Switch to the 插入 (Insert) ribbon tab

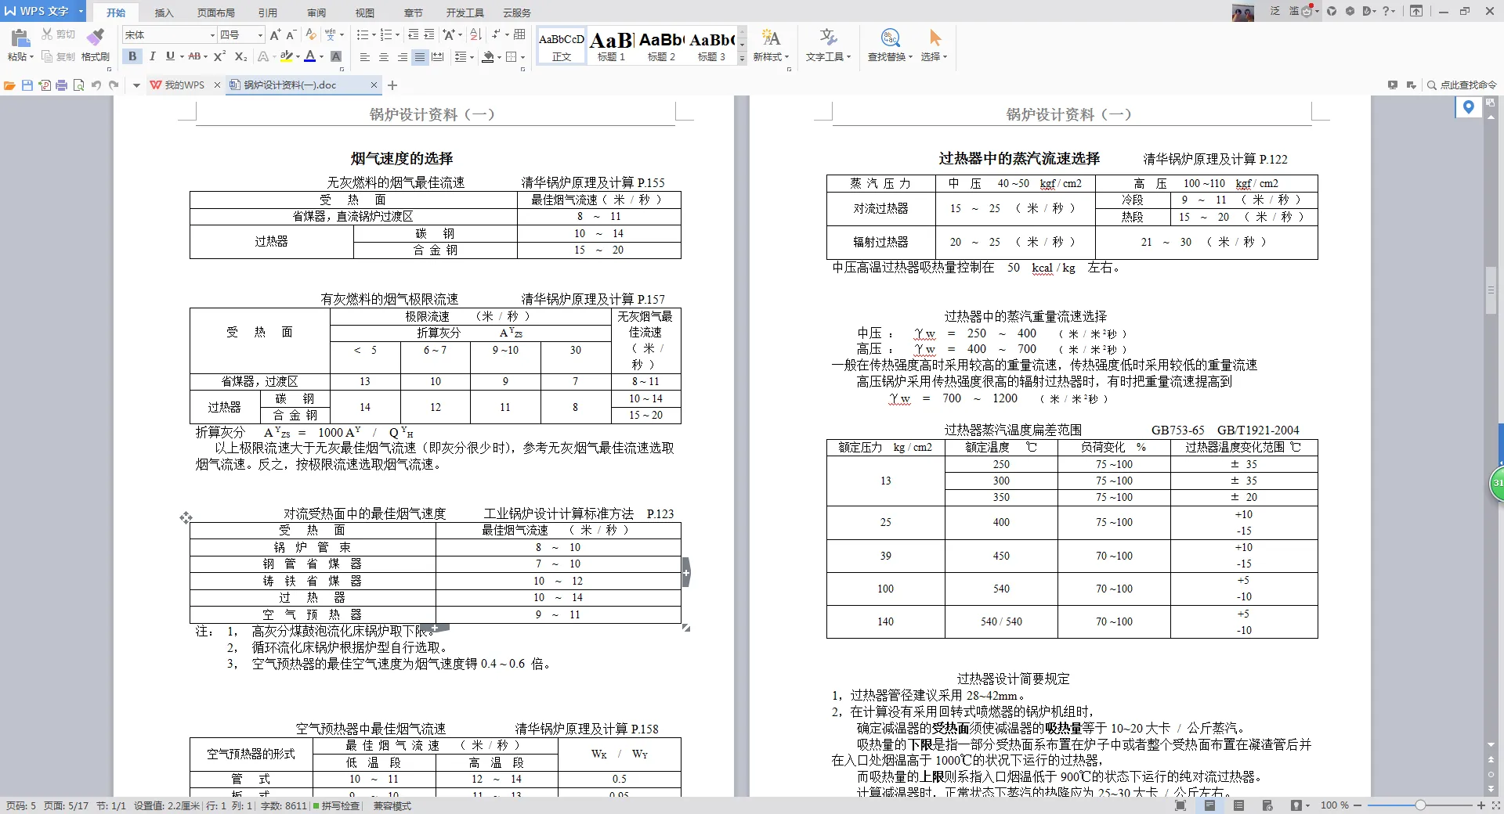click(164, 13)
